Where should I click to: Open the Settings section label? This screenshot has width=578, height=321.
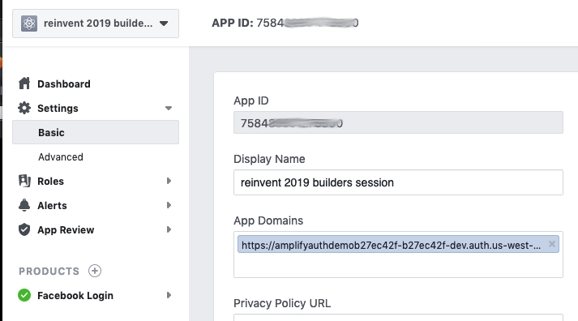[58, 109]
